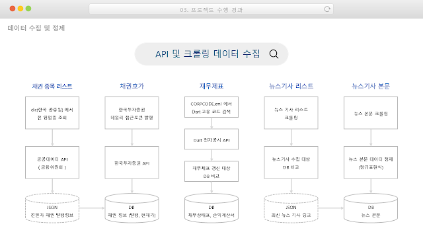Click the red close window dot
Screen dimensions: 423x238
(x=13, y=9)
